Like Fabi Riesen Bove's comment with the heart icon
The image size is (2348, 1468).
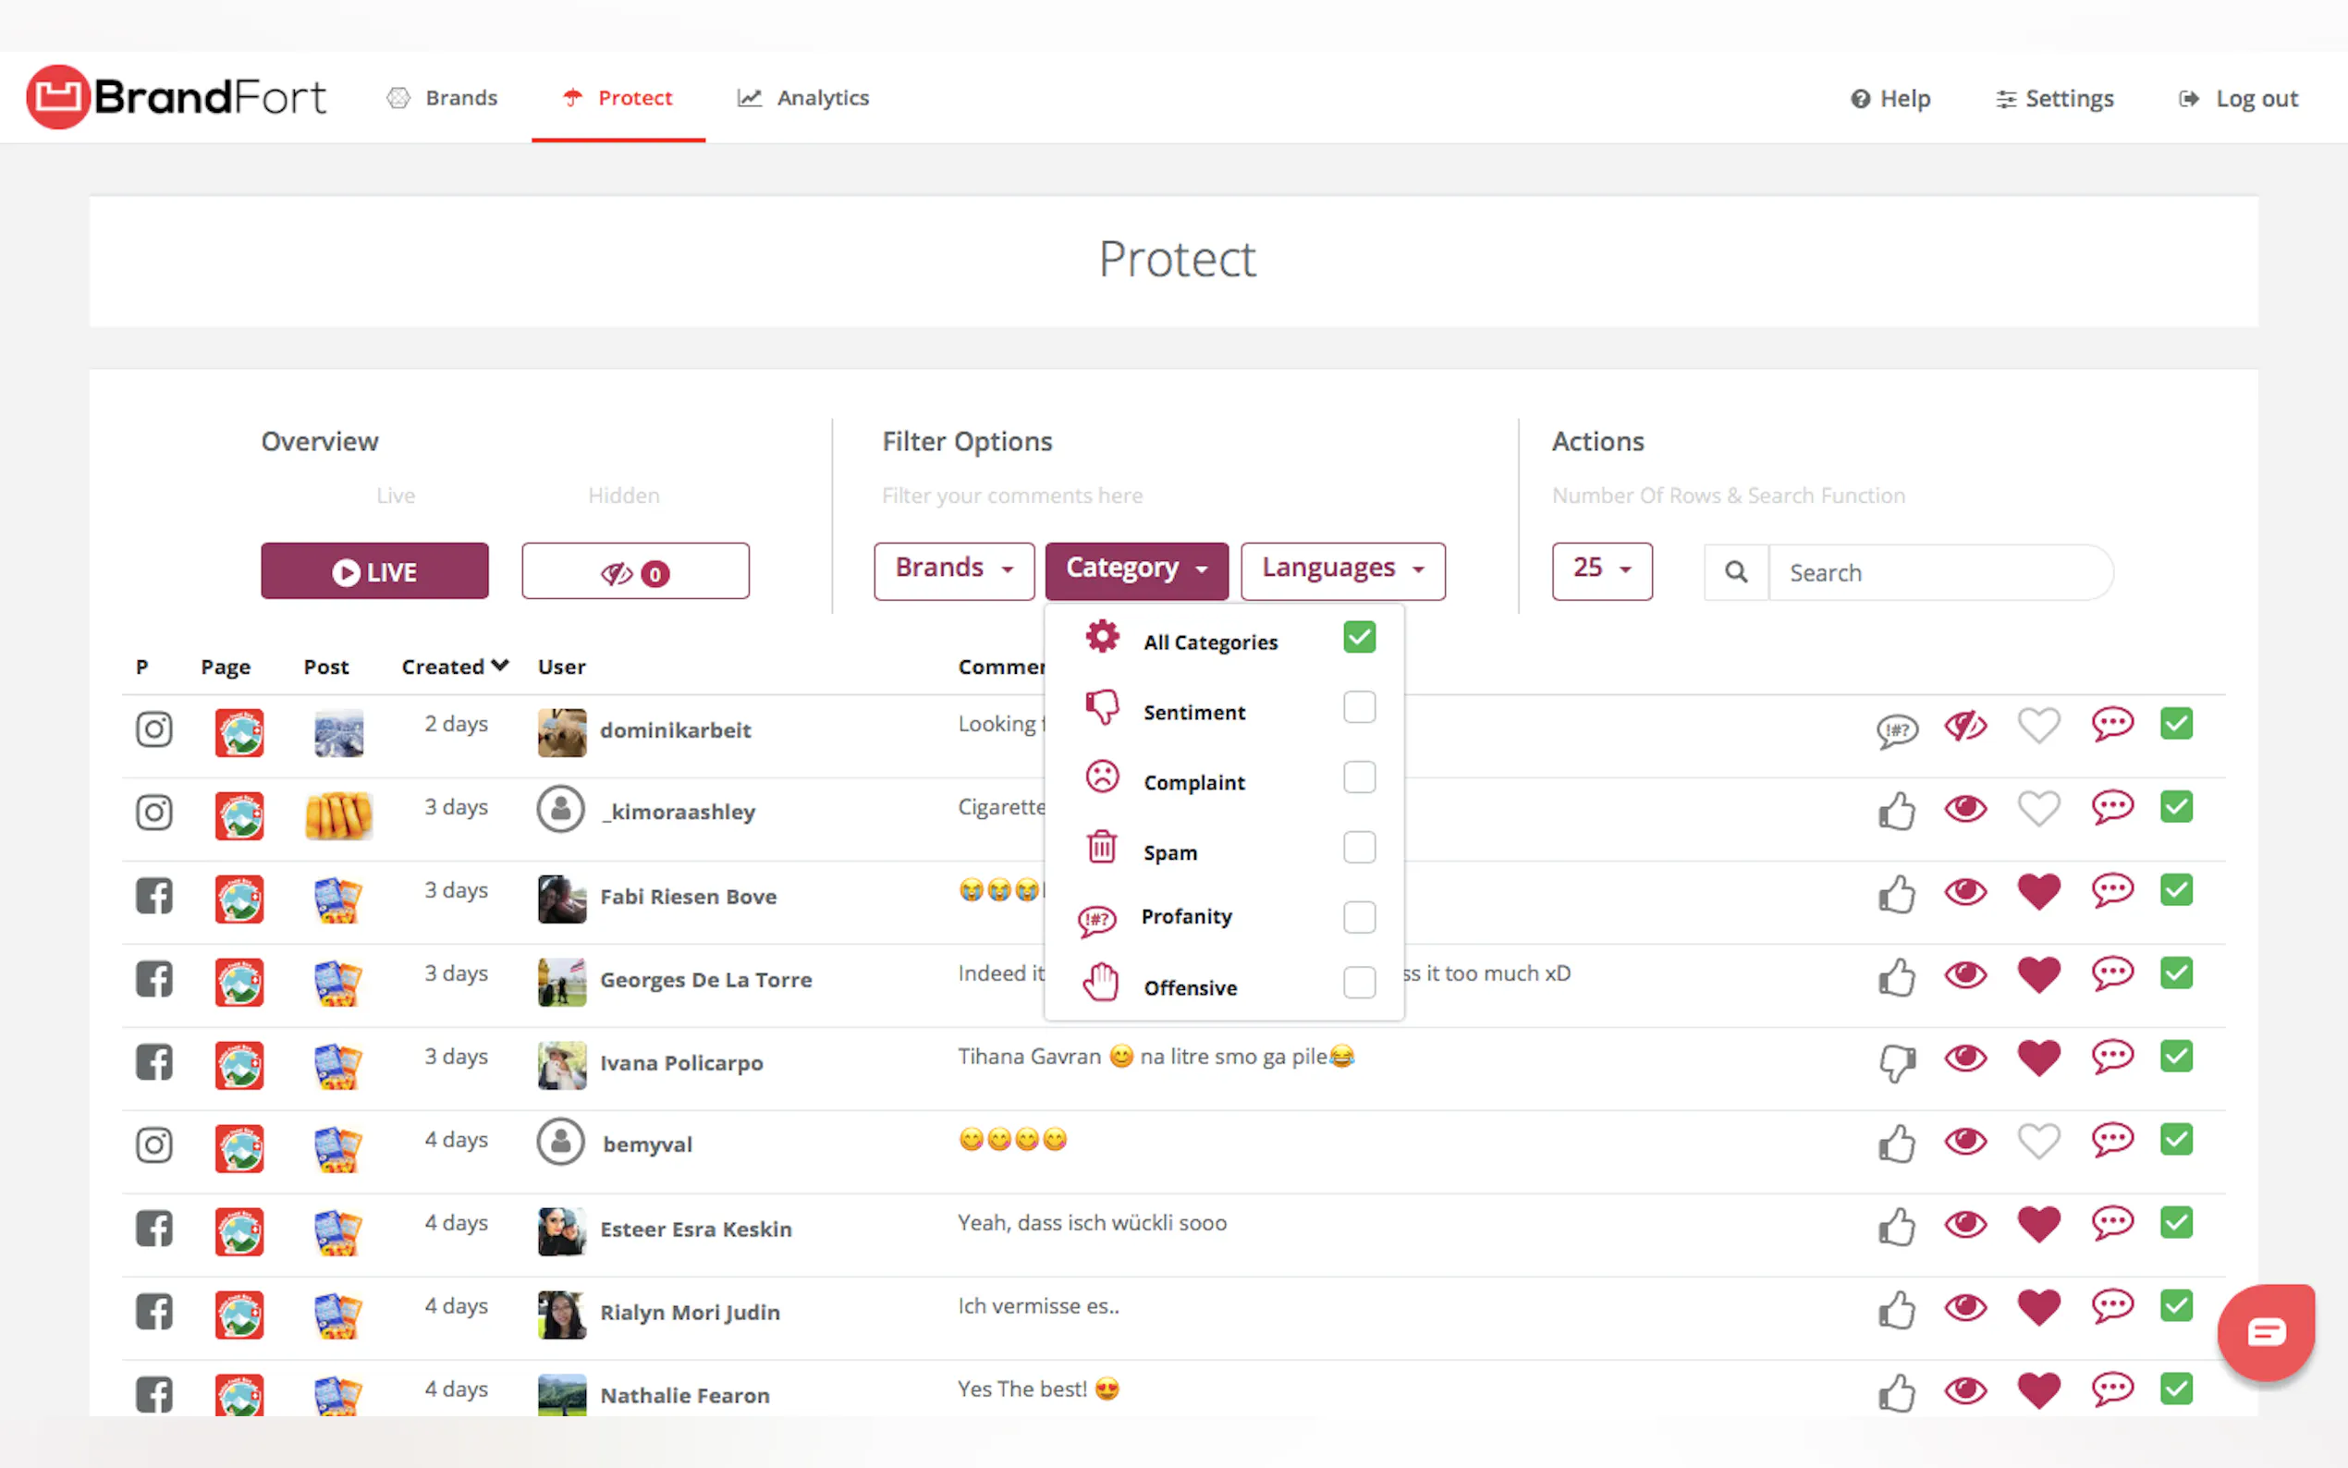pos(2037,892)
